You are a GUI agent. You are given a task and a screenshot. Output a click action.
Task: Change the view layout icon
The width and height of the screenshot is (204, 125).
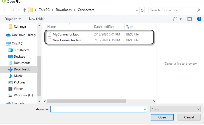click(175, 19)
